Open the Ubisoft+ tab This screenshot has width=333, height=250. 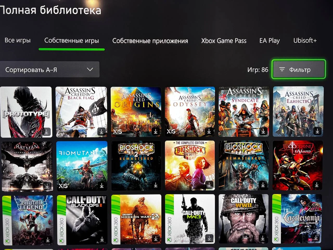coord(305,41)
